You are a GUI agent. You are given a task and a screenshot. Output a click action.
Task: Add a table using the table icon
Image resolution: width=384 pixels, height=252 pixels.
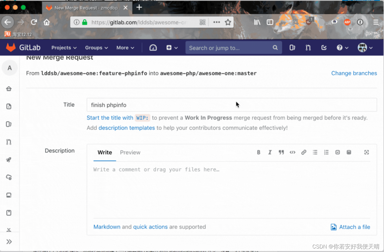coord(349,152)
